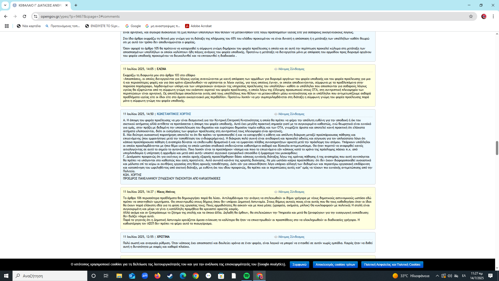Open the active Chrome profile window on the taskbar
Image resolution: width=499 pixels, height=281 pixels.
pyautogui.click(x=259, y=276)
